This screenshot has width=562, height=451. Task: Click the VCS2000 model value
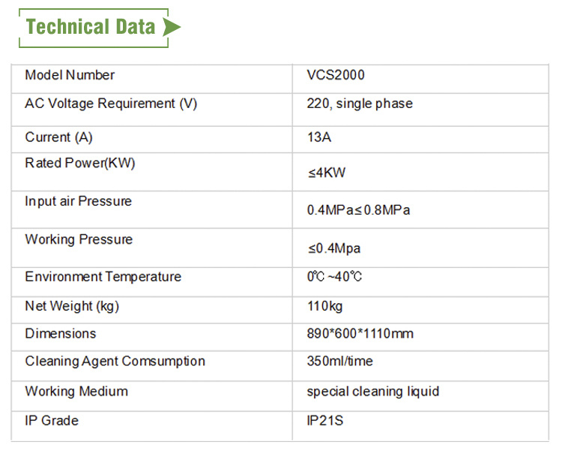pos(336,75)
